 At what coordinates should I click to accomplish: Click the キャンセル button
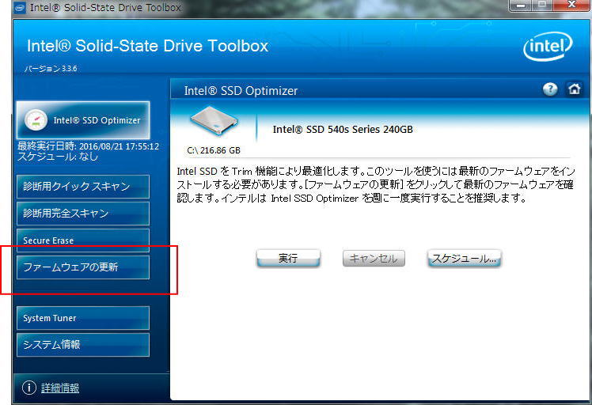click(374, 259)
